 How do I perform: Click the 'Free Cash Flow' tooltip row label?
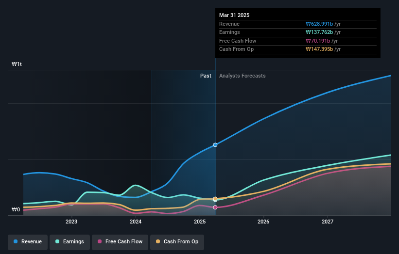point(238,41)
